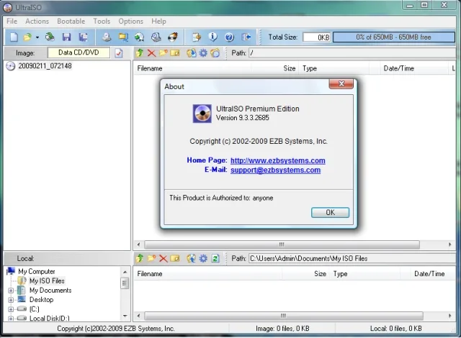
Task: Open the dropdown arrow beside Open icon
Action: (37, 37)
